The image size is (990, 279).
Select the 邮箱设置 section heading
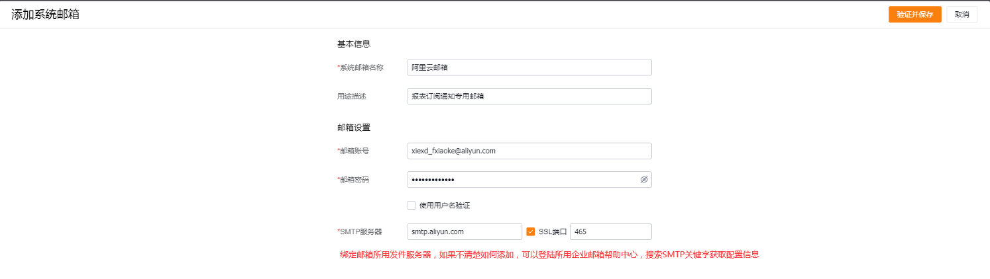coord(353,127)
